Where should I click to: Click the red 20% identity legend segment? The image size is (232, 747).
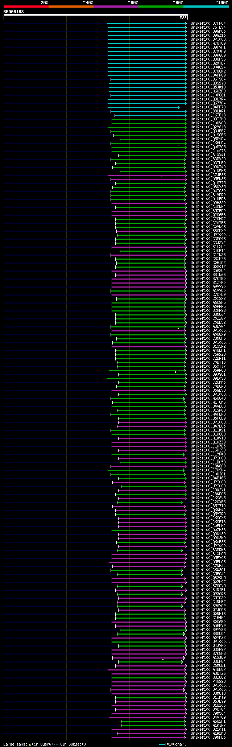click(26, 7)
